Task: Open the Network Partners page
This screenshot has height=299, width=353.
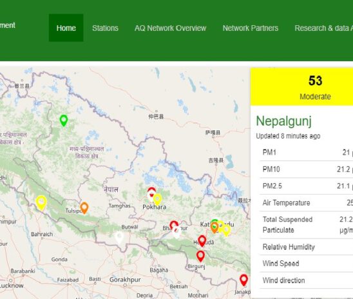Action: pyautogui.click(x=251, y=28)
